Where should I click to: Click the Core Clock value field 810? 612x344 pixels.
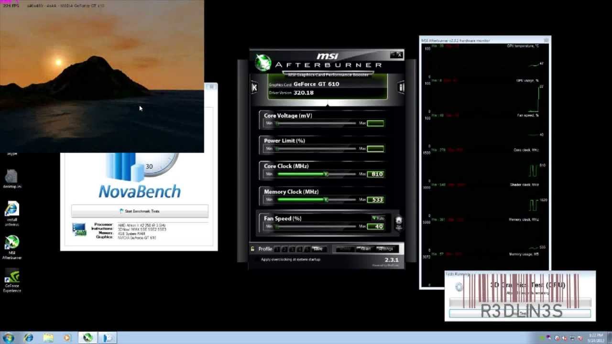point(375,174)
